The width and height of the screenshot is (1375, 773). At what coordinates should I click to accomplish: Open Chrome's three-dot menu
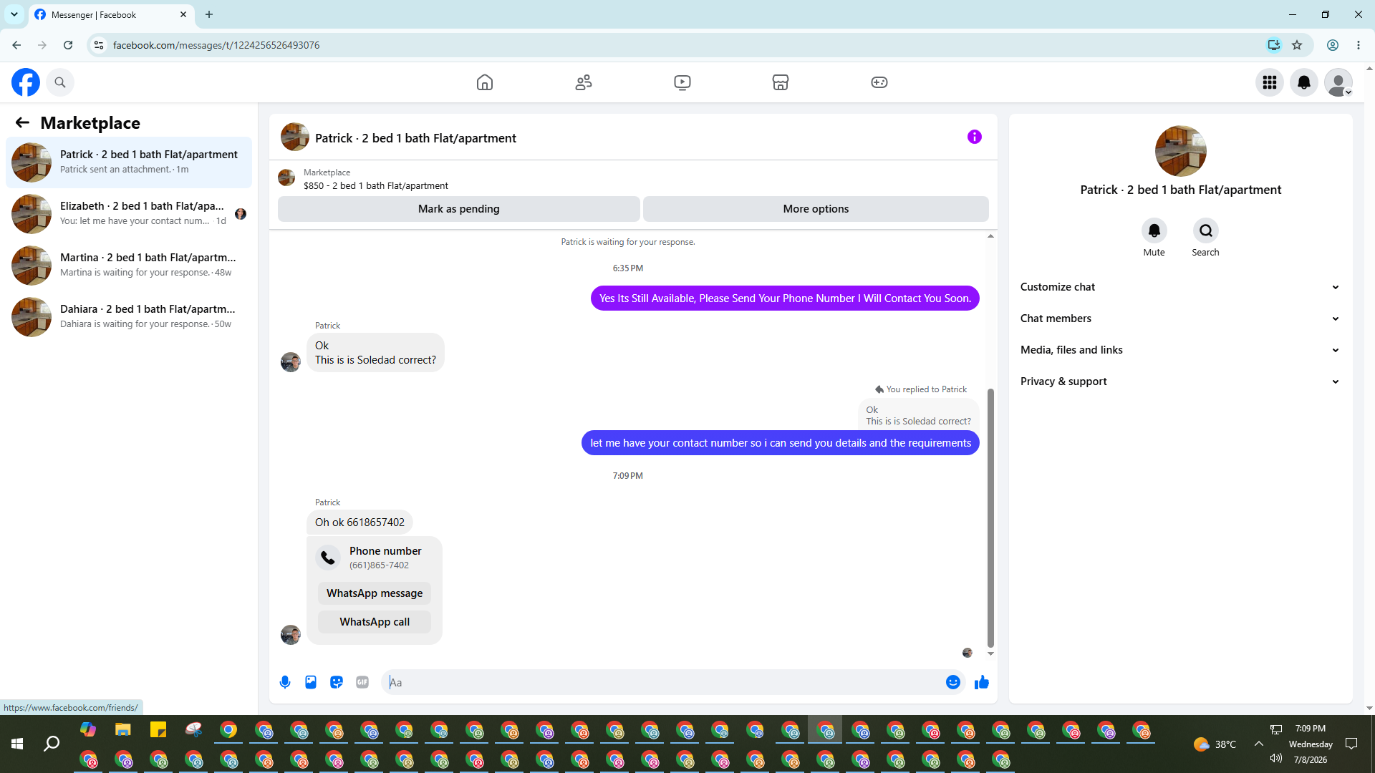(1359, 45)
